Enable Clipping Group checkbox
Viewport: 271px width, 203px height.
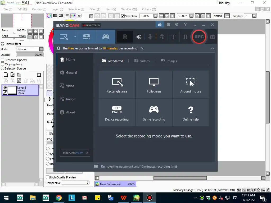point(3,64)
